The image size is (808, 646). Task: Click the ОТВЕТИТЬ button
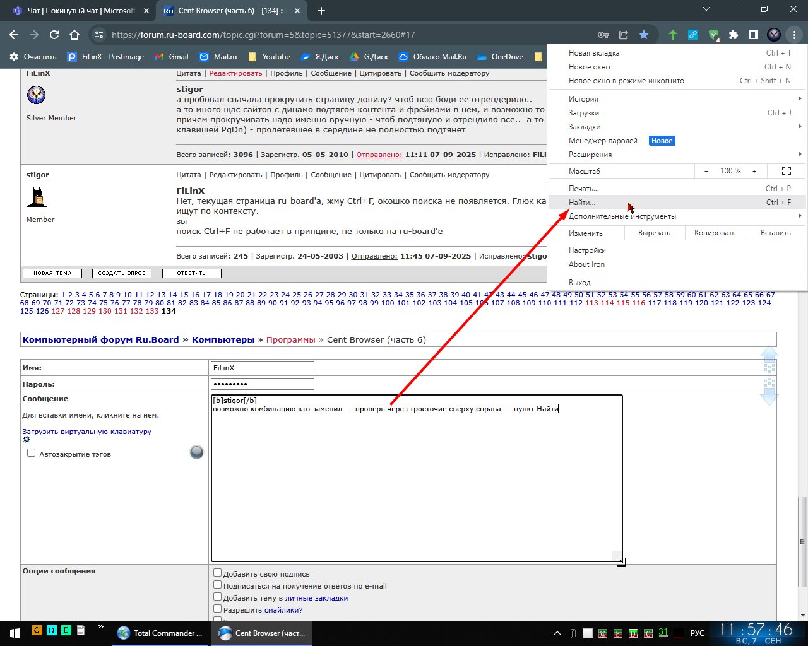(x=191, y=273)
